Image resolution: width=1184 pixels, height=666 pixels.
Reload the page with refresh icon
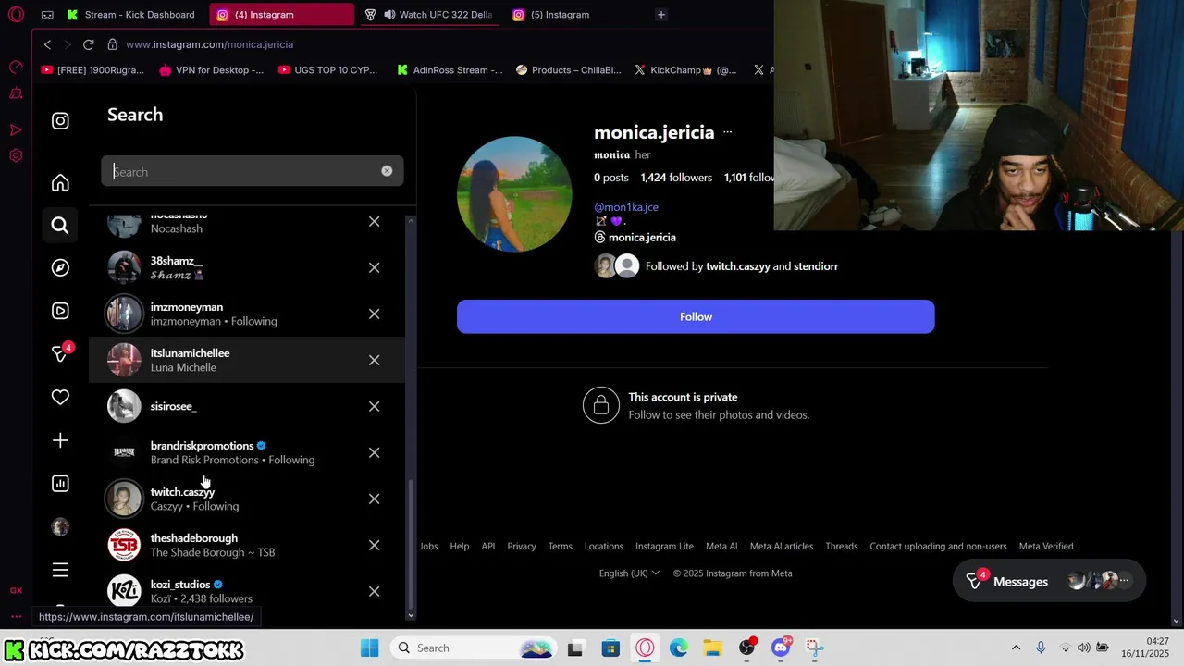pyautogui.click(x=88, y=44)
